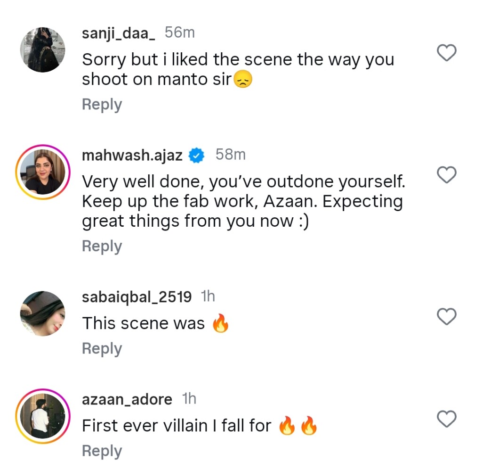Like the comment by sanji_daa_

(x=447, y=53)
